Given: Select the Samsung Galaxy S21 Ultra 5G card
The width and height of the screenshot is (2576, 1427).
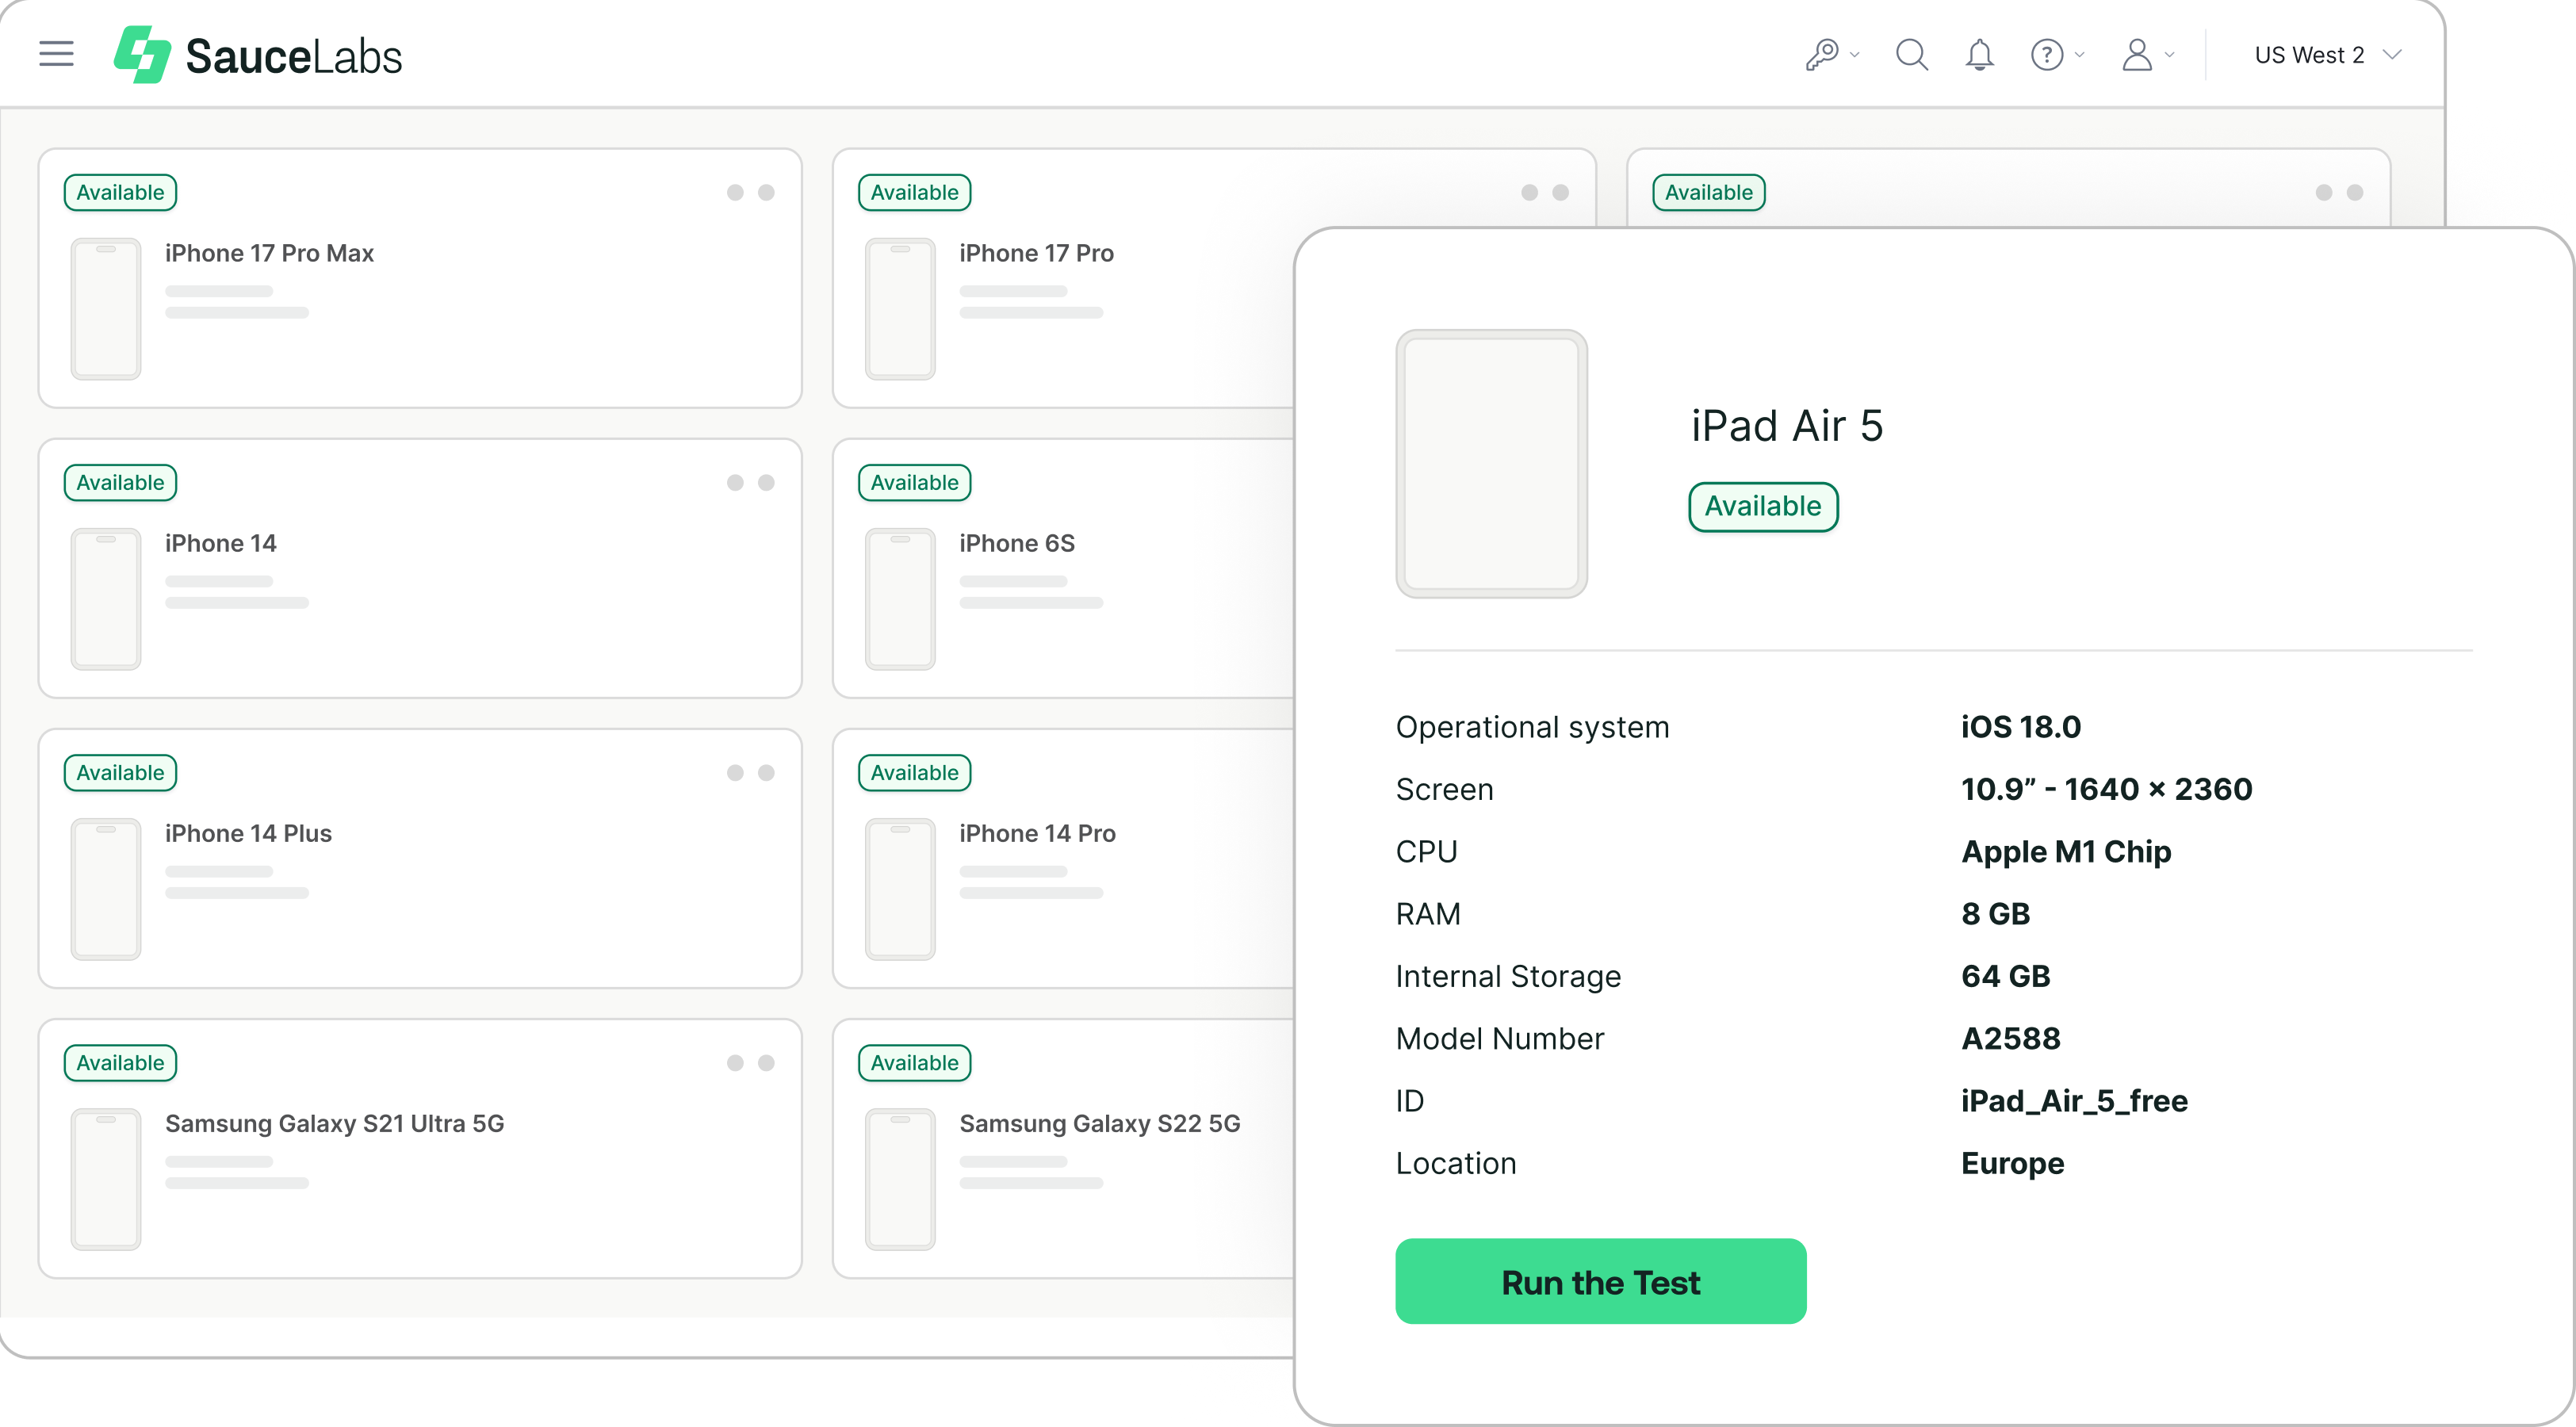Looking at the screenshot, I should [419, 1148].
